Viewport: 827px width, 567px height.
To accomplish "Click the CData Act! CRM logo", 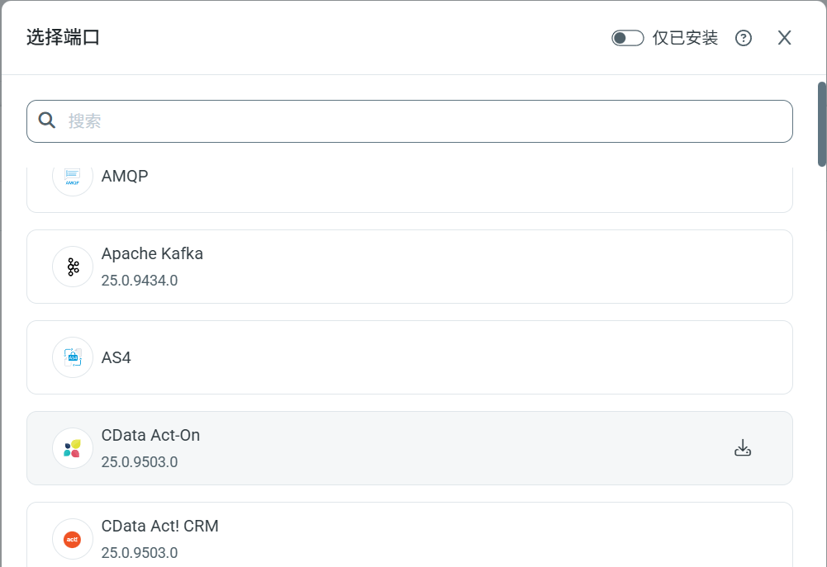I will [x=73, y=539].
